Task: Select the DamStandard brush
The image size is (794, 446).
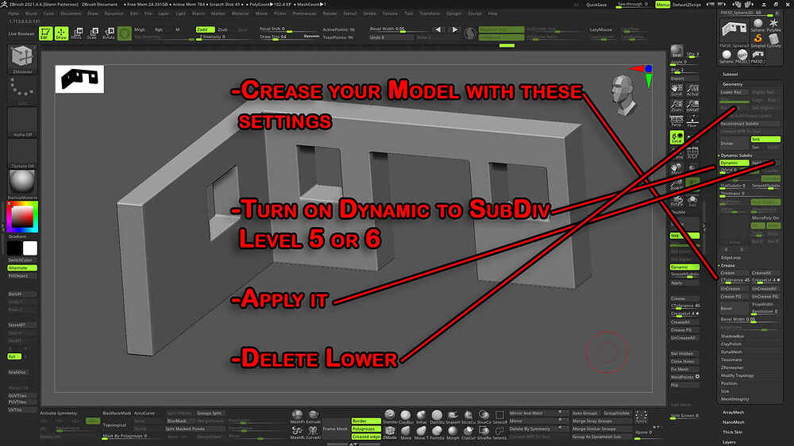Action: (437, 416)
